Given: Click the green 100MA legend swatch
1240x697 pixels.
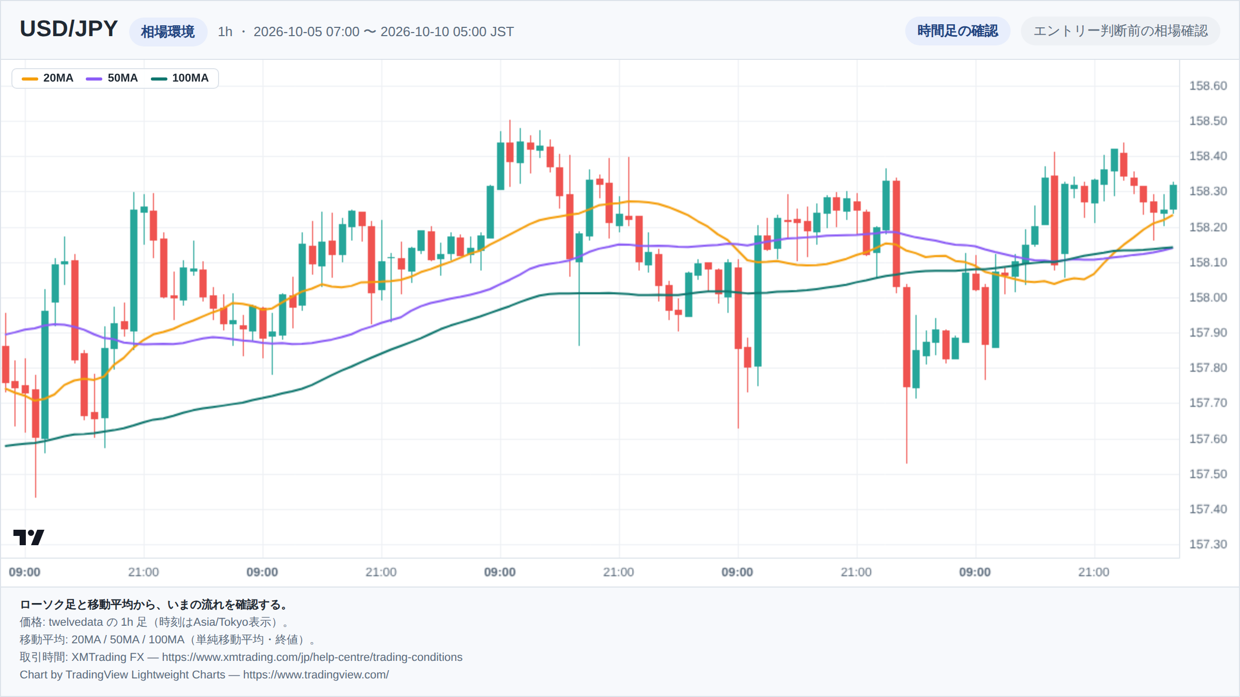Looking at the screenshot, I should 159,78.
